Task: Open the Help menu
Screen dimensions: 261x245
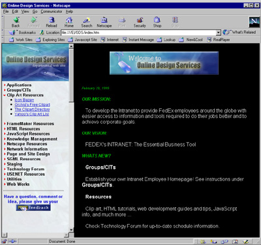Action: (x=69, y=12)
